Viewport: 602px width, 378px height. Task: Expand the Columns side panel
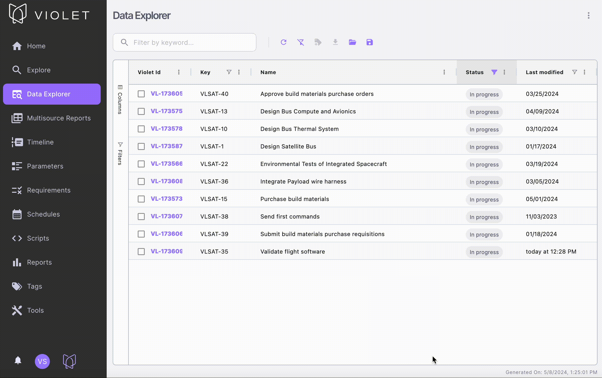[120, 100]
